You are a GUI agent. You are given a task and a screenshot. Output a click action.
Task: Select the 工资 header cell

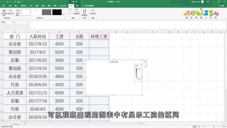tap(59, 36)
